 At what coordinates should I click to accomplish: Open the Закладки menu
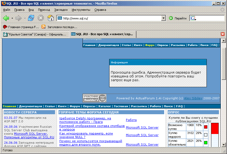coord(61,10)
